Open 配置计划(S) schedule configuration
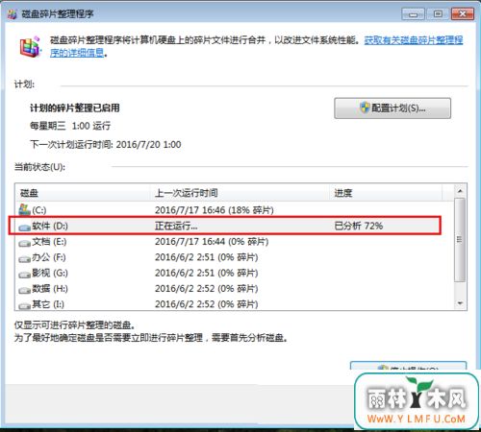The height and width of the screenshot is (432, 481). click(x=392, y=108)
